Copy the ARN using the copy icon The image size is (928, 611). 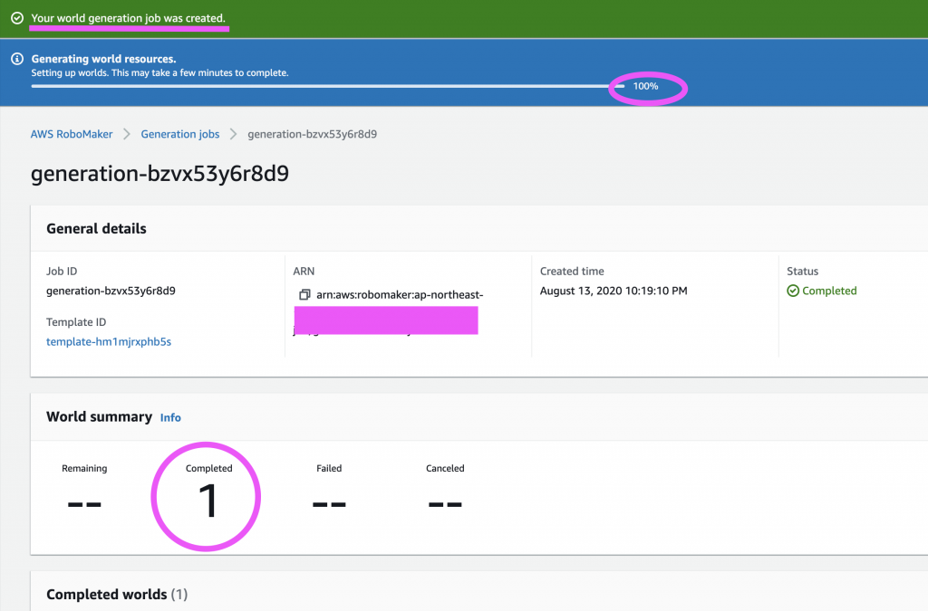click(x=304, y=294)
